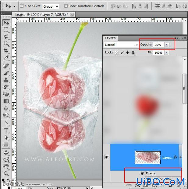This screenshot has width=188, height=189.
Task: Enable Show Transform Controls checkbox
Action: 66,6
